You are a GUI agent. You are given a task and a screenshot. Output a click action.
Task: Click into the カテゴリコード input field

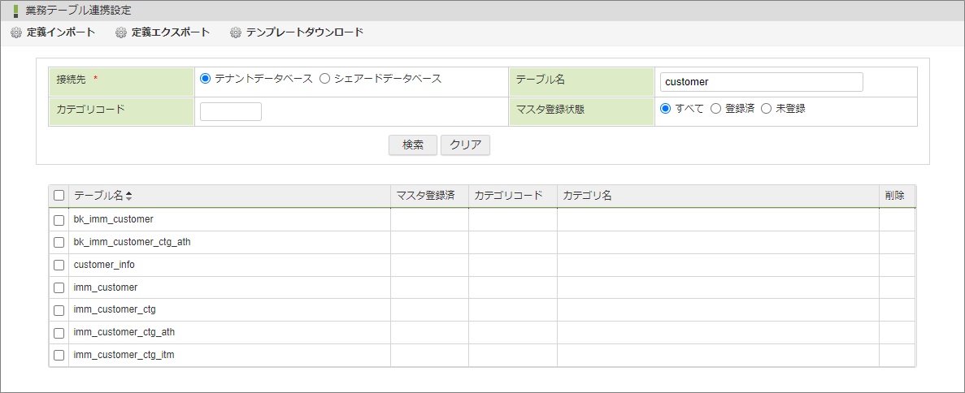coord(230,111)
